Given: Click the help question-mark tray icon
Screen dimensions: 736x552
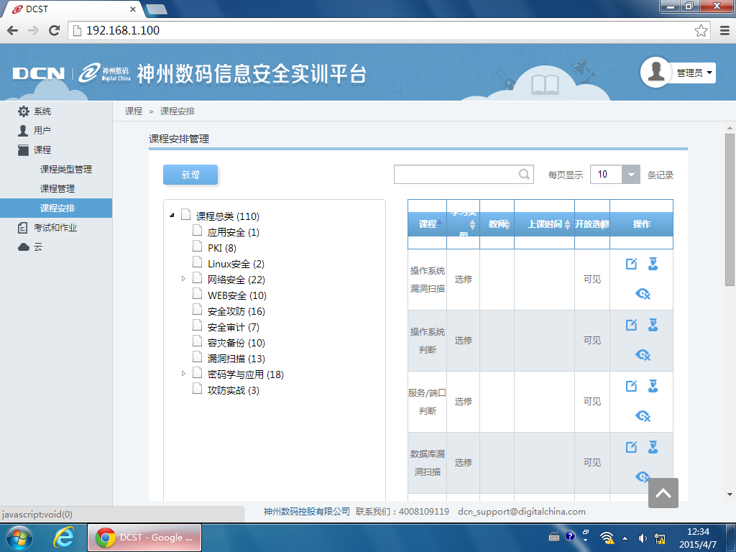Looking at the screenshot, I should click(570, 536).
